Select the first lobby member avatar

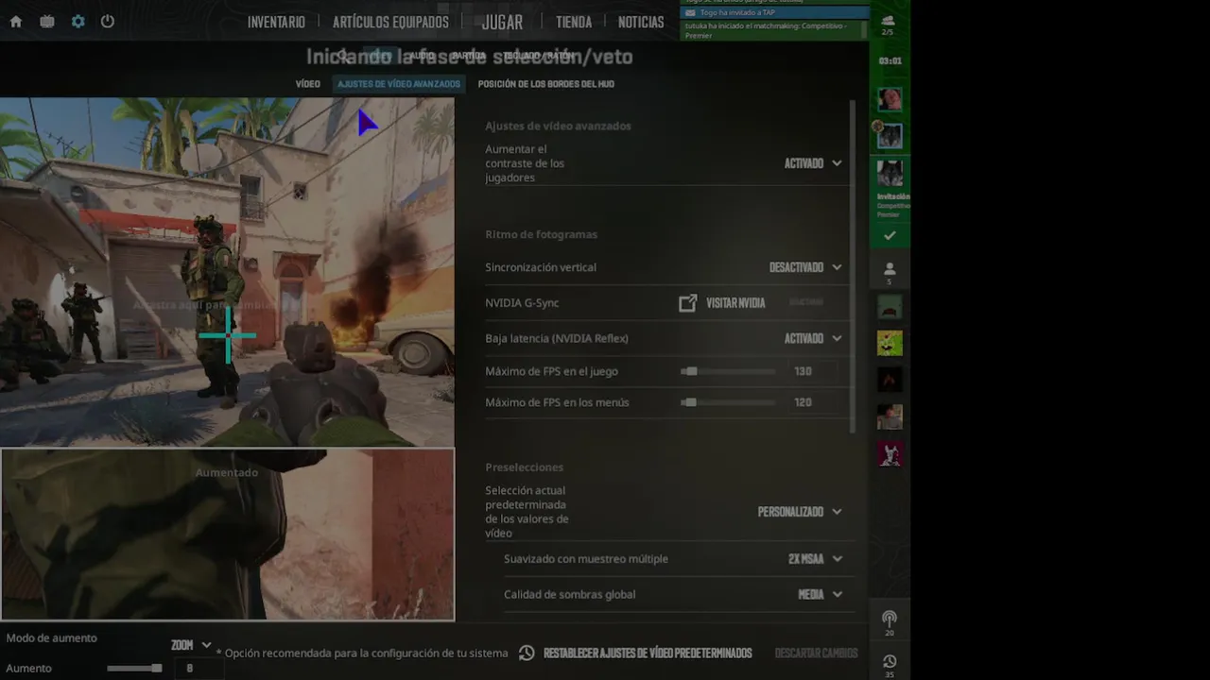click(x=890, y=99)
